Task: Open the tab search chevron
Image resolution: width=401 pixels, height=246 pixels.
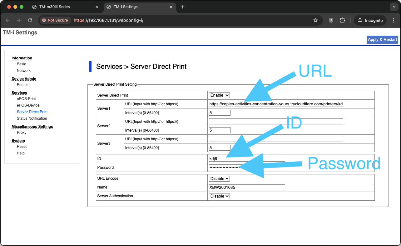Action: 394,7
